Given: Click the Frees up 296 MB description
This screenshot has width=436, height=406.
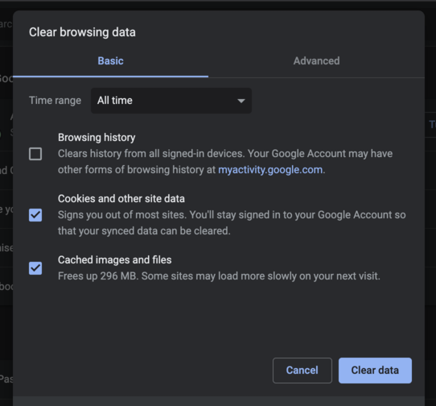Looking at the screenshot, I should point(219,276).
